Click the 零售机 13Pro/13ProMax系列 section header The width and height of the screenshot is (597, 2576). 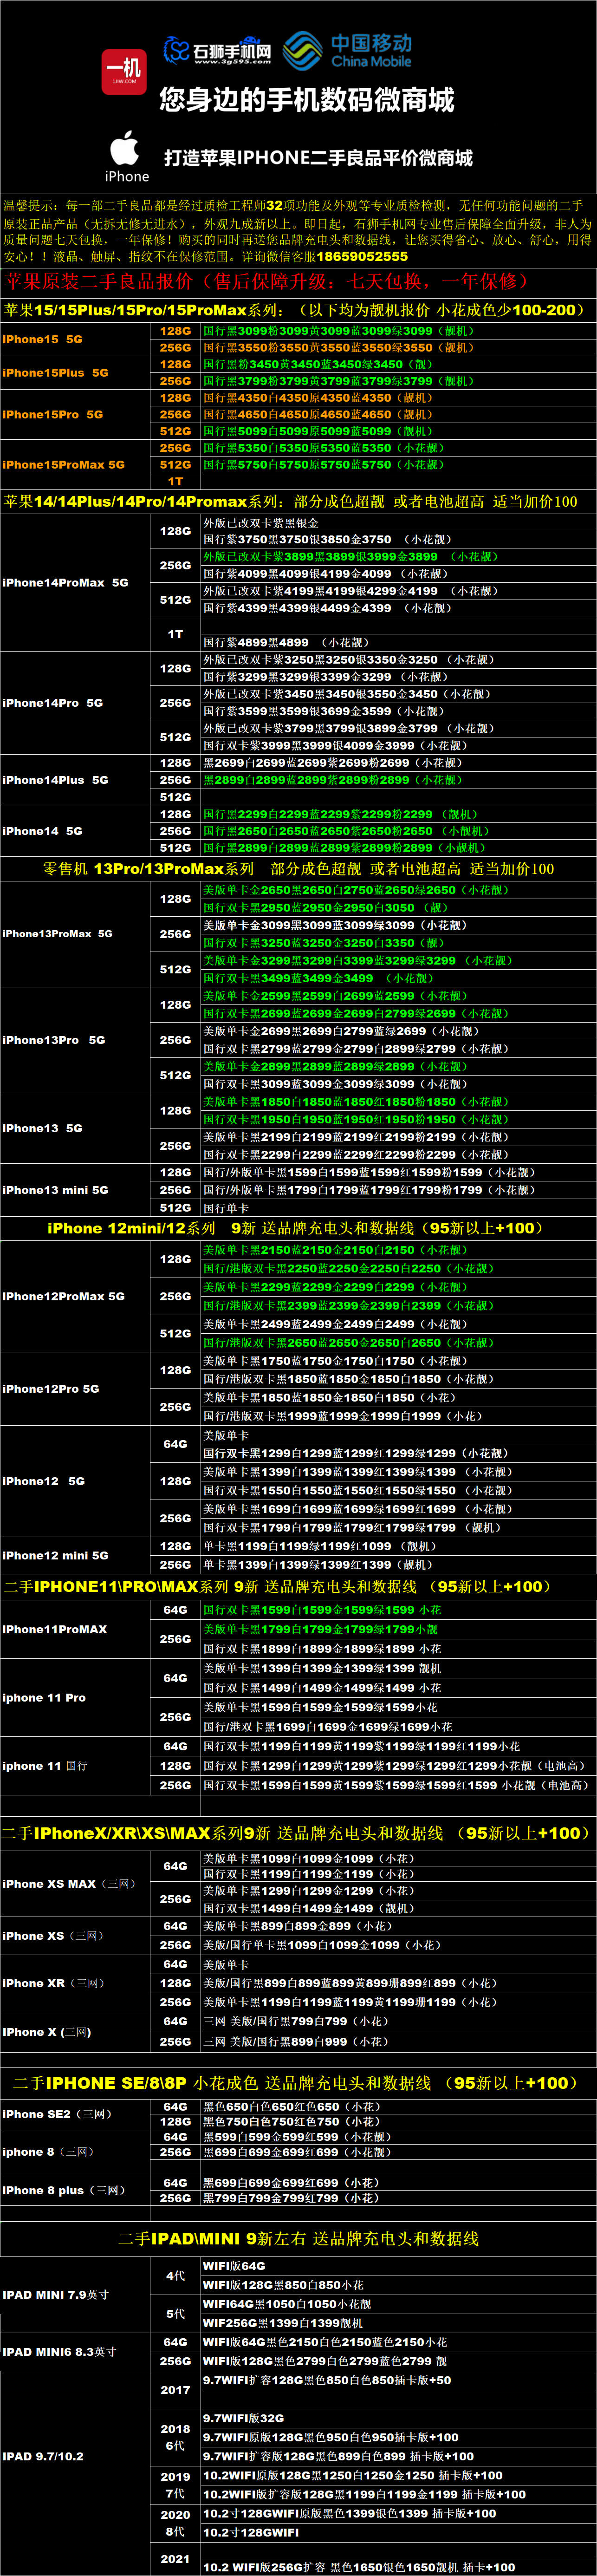298,868
